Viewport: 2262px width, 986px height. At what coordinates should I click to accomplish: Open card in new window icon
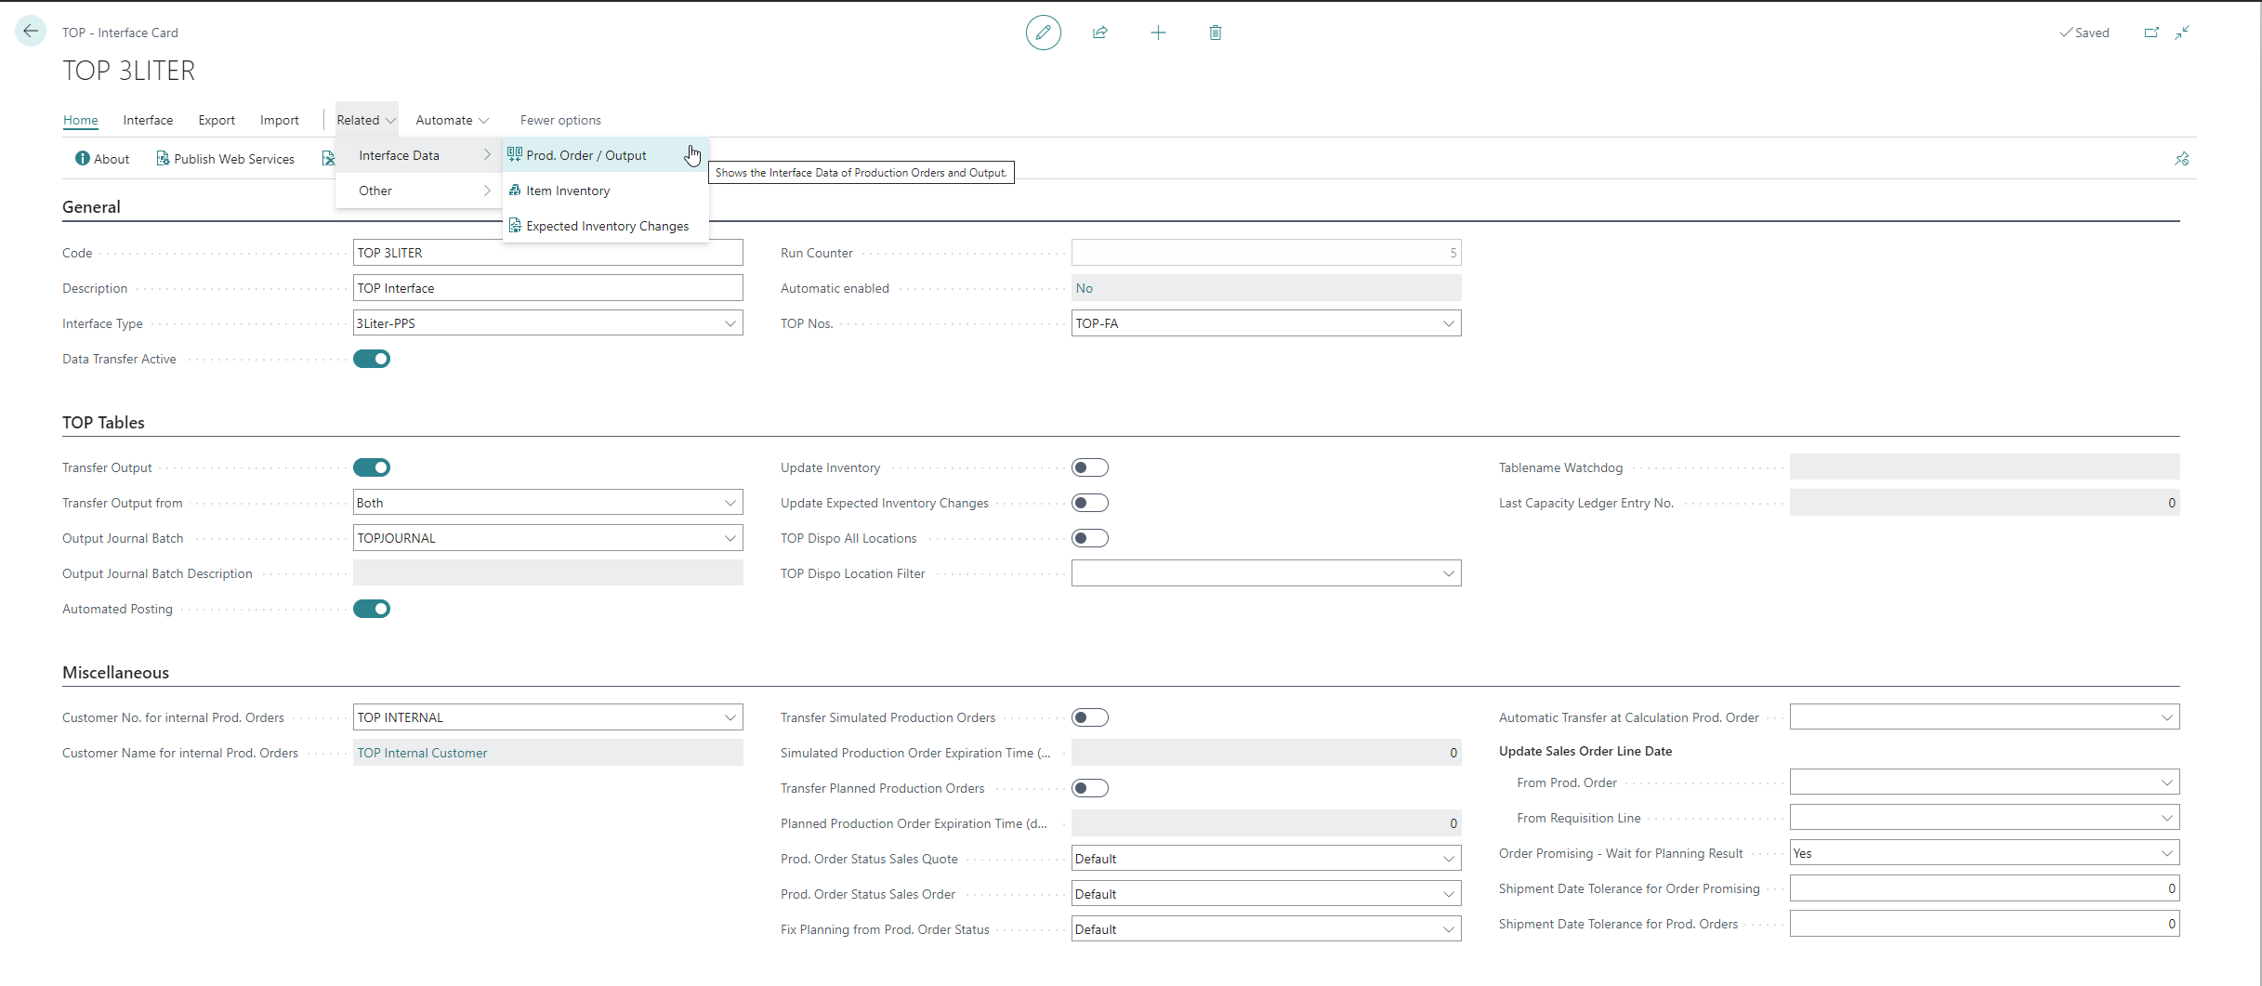click(x=2151, y=33)
